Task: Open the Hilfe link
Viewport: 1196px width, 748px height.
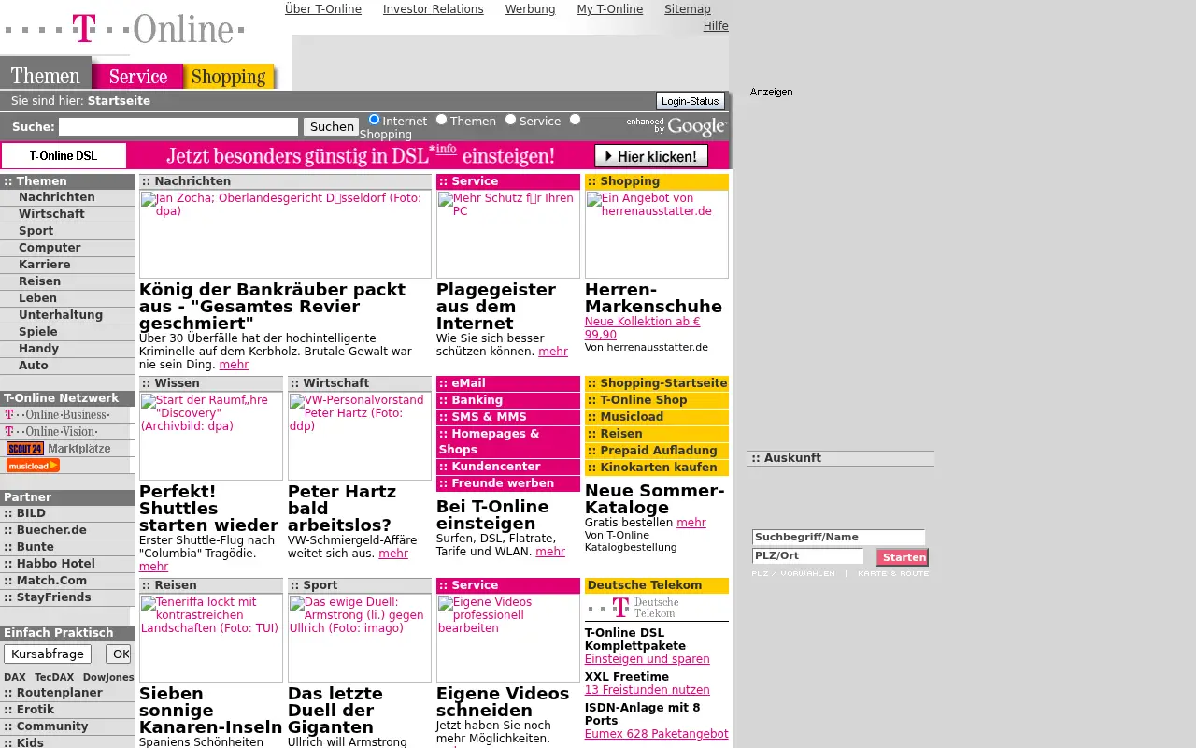Action: [716, 26]
